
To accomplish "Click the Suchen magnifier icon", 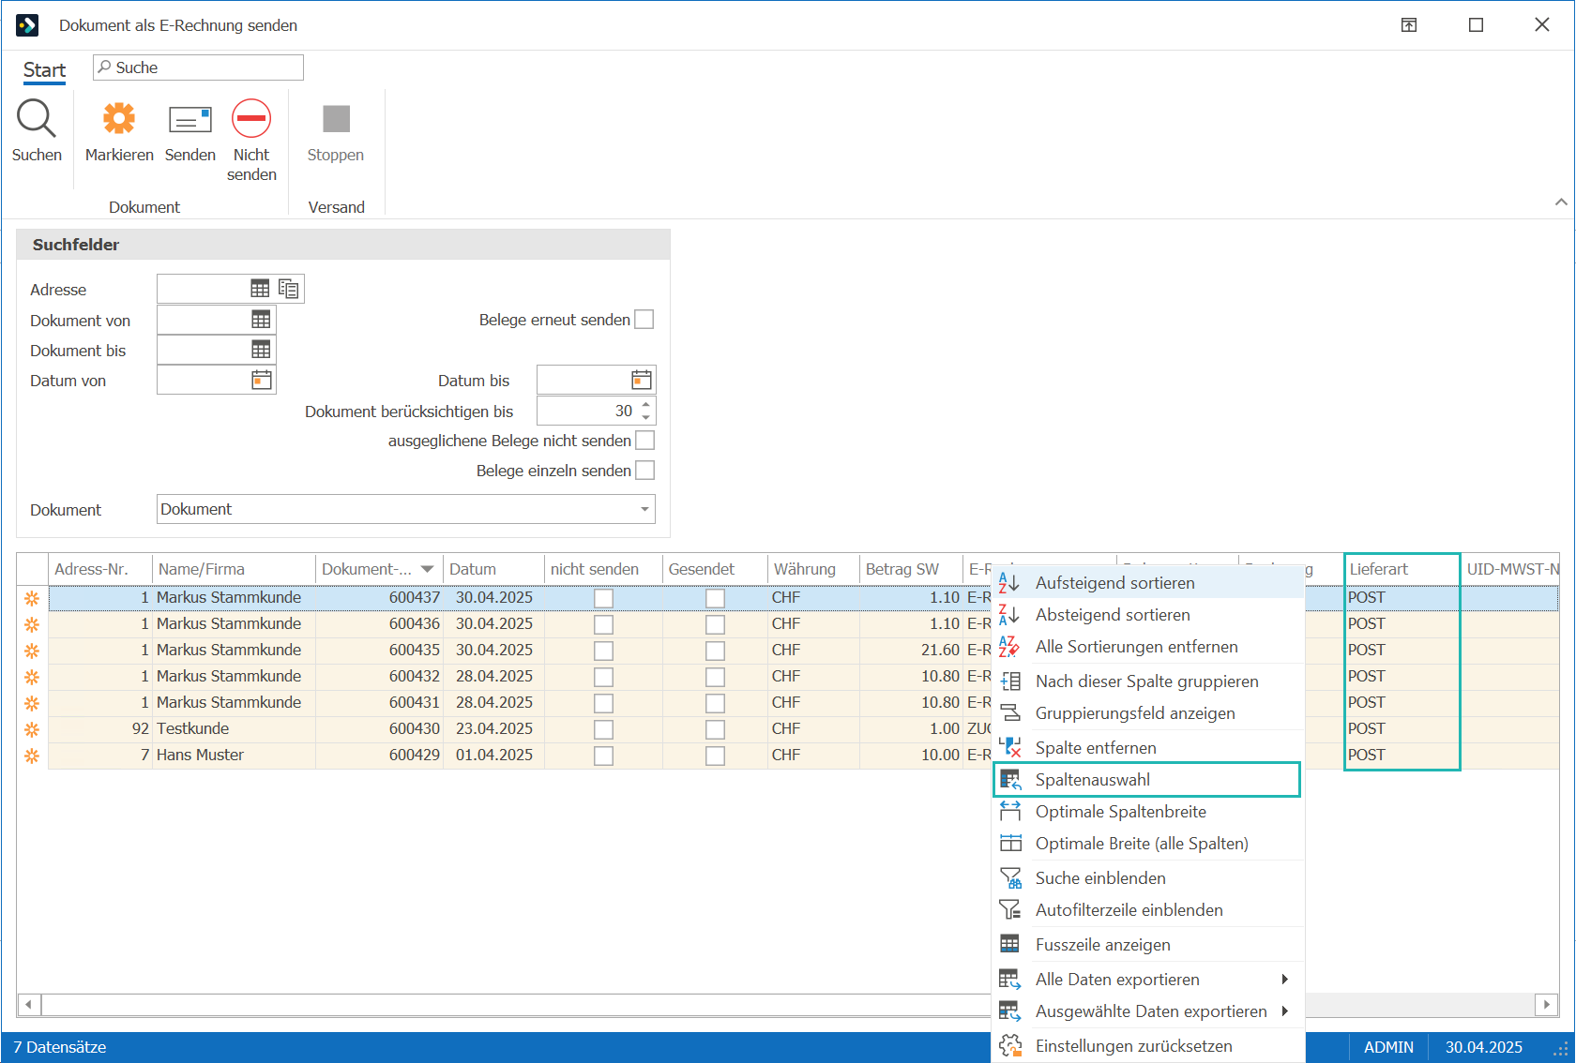I will click(37, 119).
